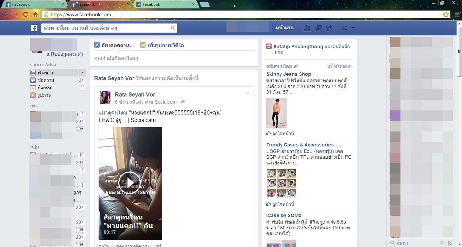
Task: Bookmark this page with the star icon
Action: [446, 15]
